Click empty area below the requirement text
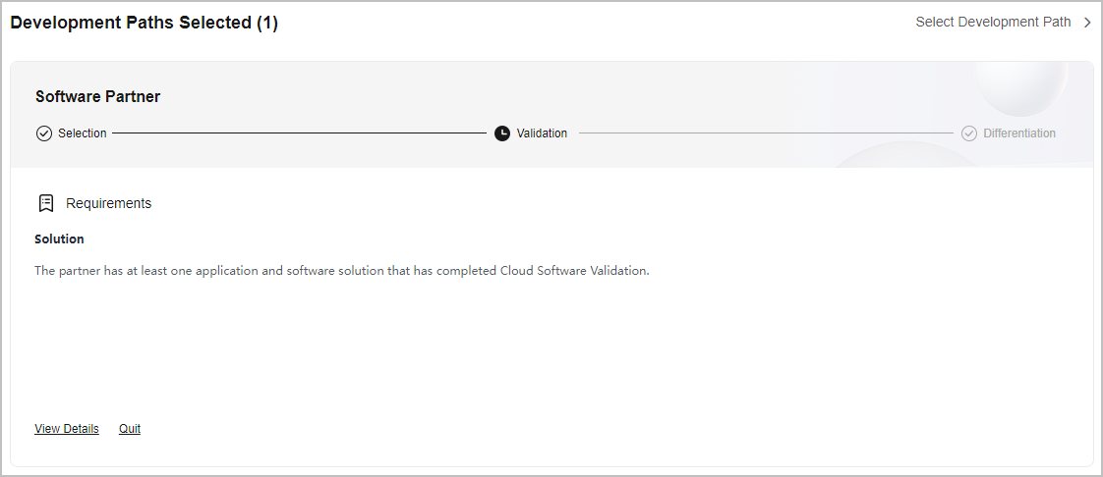1103x477 pixels. (x=551, y=344)
